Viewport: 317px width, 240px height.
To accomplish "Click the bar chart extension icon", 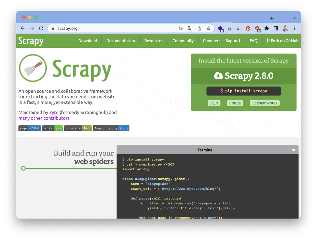I will tap(229, 28).
